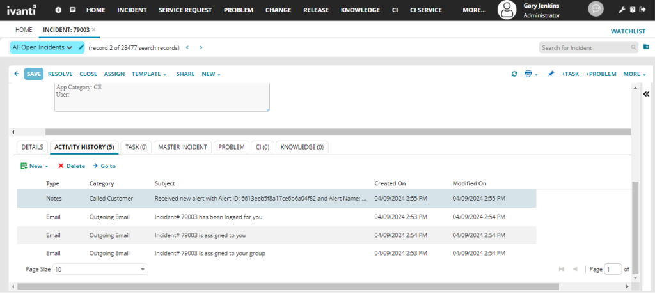Select 'is assigned to your group' row
655x294 pixels.
coord(276,253)
